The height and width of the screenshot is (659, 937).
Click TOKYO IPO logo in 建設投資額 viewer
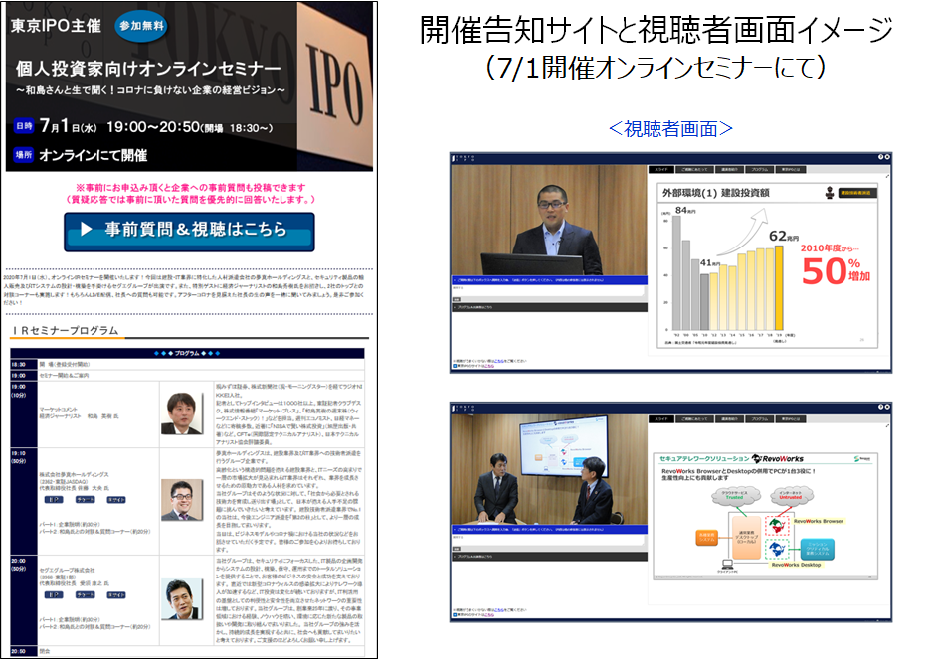click(x=464, y=158)
